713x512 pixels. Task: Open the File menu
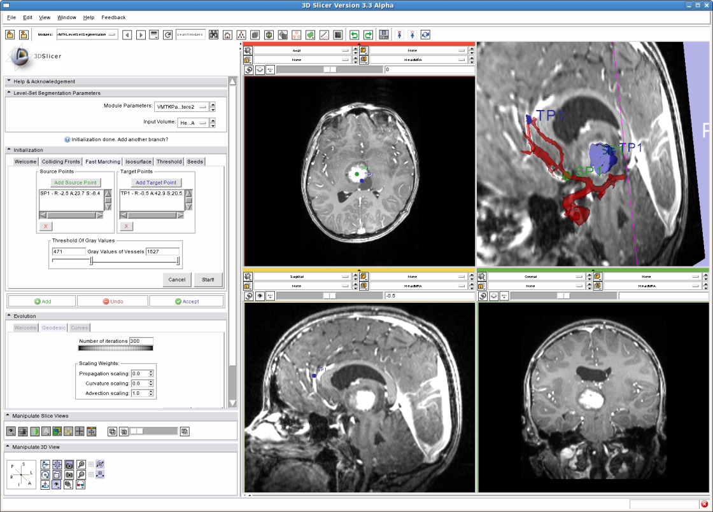pos(11,17)
